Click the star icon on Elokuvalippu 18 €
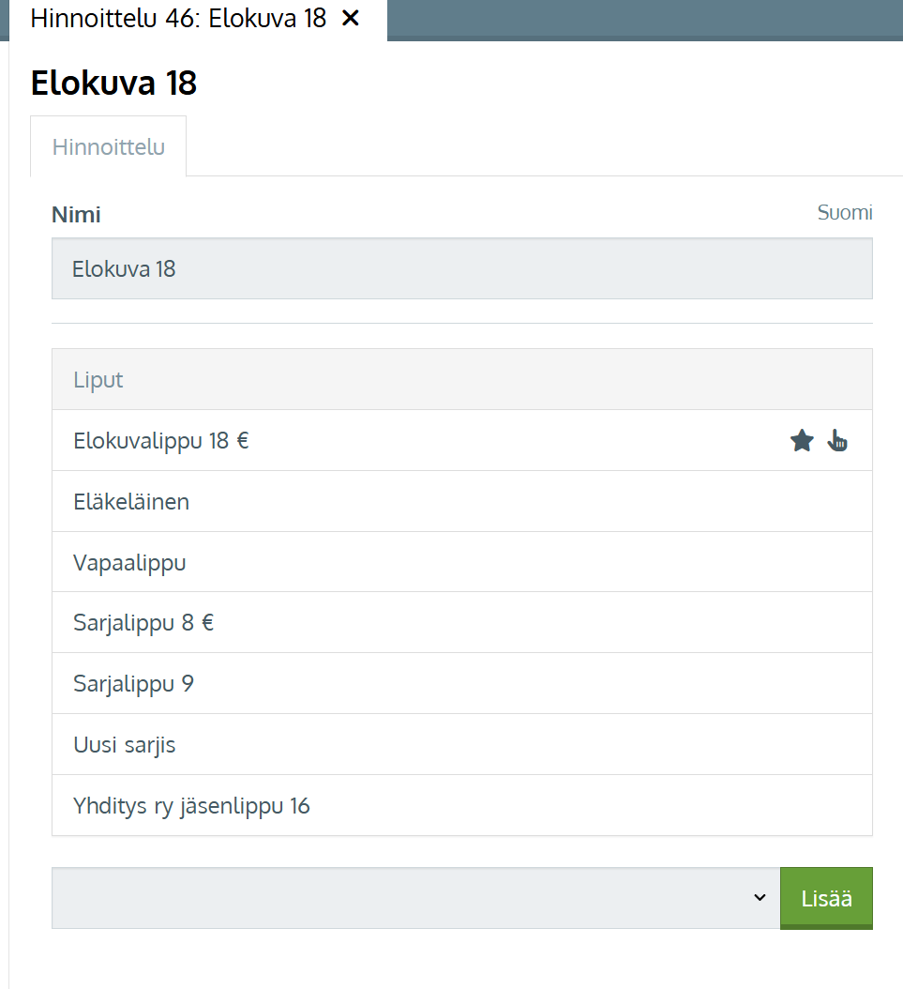The width and height of the screenshot is (903, 989). click(x=802, y=440)
